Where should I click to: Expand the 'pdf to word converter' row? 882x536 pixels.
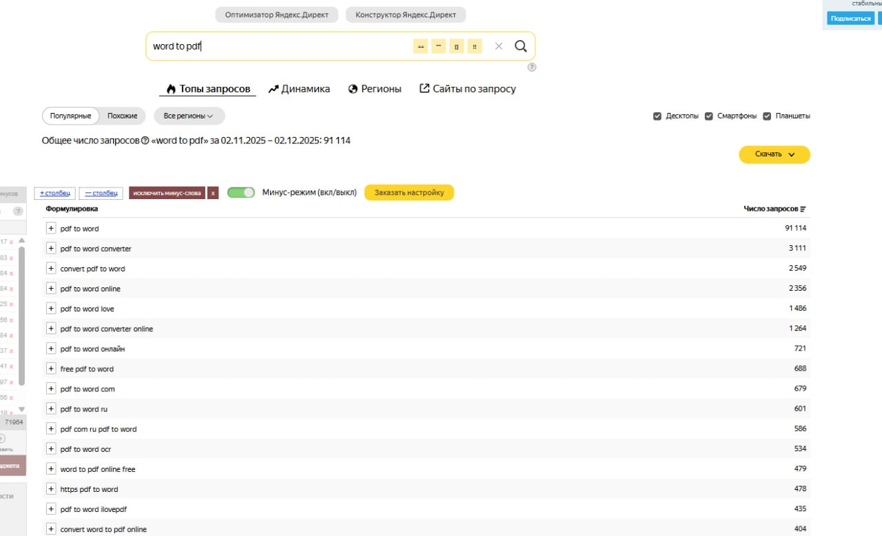click(51, 249)
